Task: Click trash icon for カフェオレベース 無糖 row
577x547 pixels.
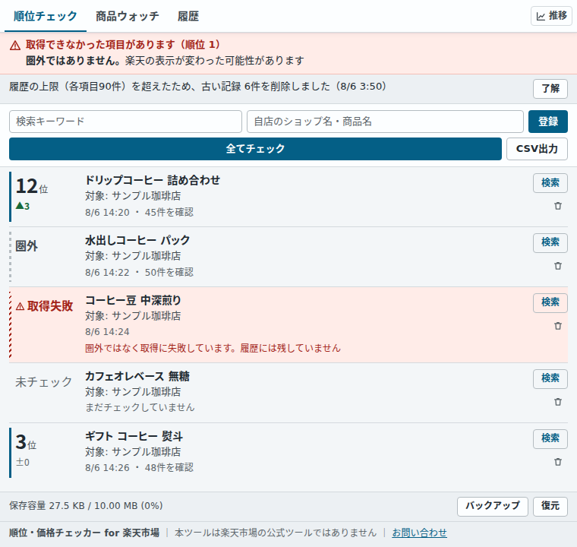Action: (x=558, y=402)
